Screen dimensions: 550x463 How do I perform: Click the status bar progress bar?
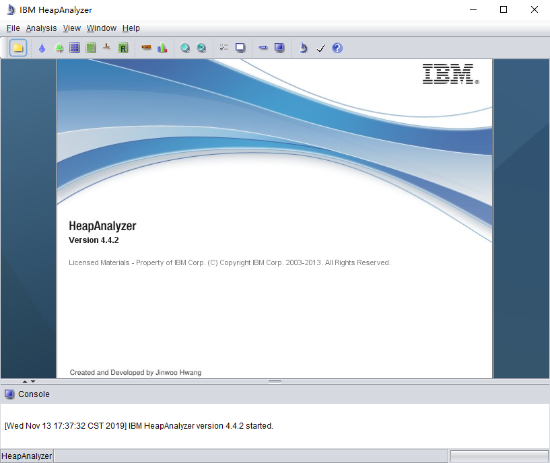[x=499, y=456]
